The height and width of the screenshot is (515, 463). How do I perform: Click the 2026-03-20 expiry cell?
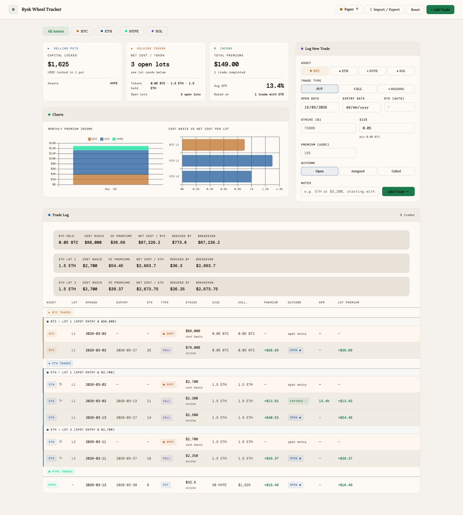(x=126, y=485)
